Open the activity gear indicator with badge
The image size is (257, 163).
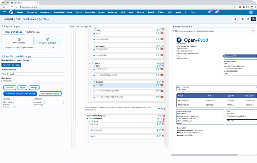tap(209, 12)
